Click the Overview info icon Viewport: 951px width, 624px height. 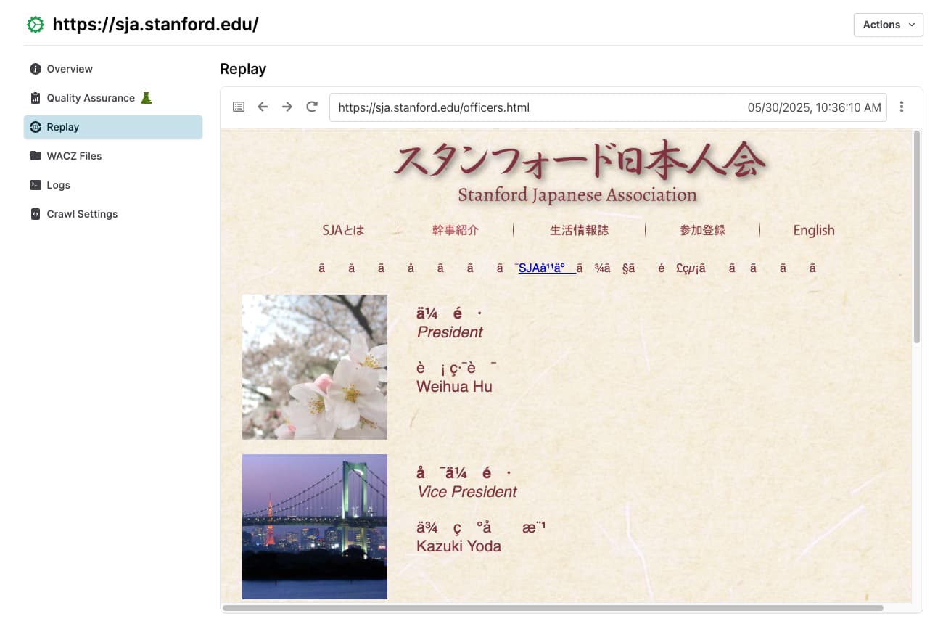(35, 69)
